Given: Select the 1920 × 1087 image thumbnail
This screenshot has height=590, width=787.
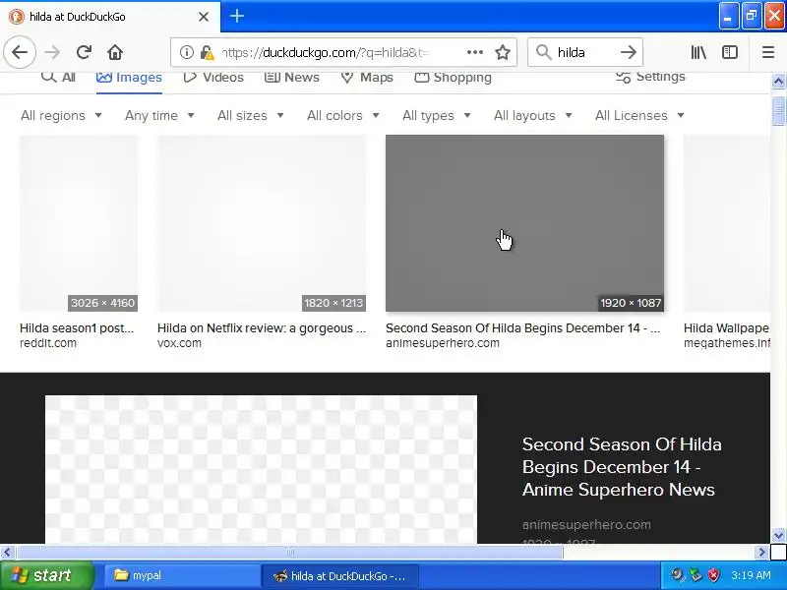Looking at the screenshot, I should click(524, 223).
